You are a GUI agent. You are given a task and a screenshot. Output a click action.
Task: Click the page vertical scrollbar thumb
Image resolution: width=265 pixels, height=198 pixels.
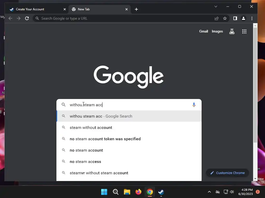pos(255,85)
